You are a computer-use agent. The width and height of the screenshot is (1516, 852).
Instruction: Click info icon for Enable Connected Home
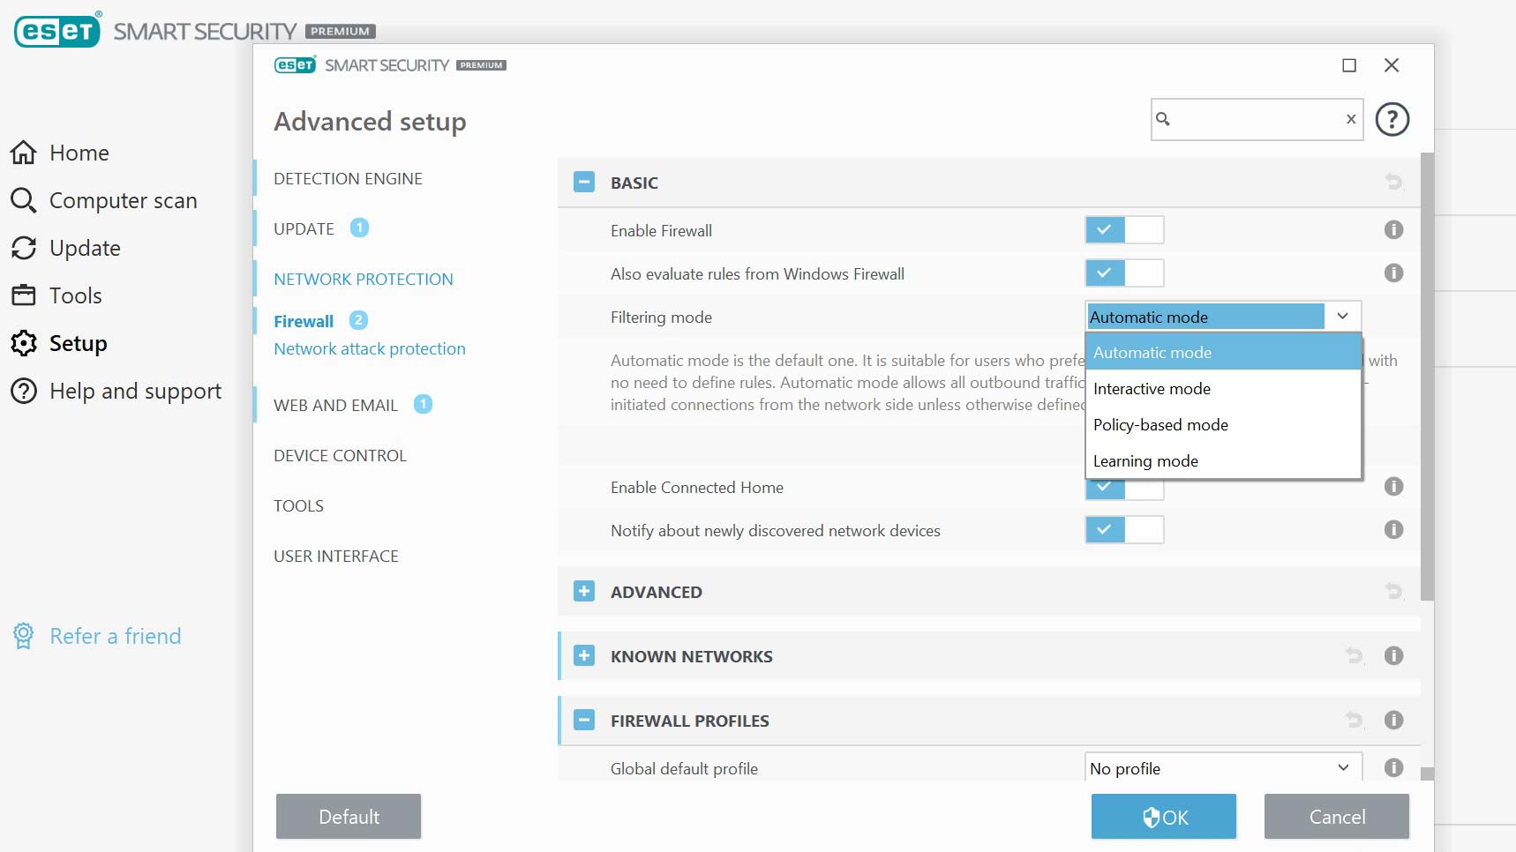[x=1393, y=487]
